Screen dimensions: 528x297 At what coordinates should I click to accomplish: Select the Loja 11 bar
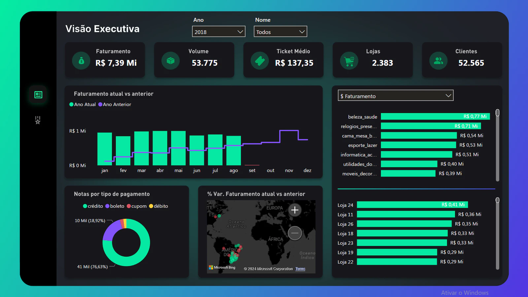coord(406,214)
